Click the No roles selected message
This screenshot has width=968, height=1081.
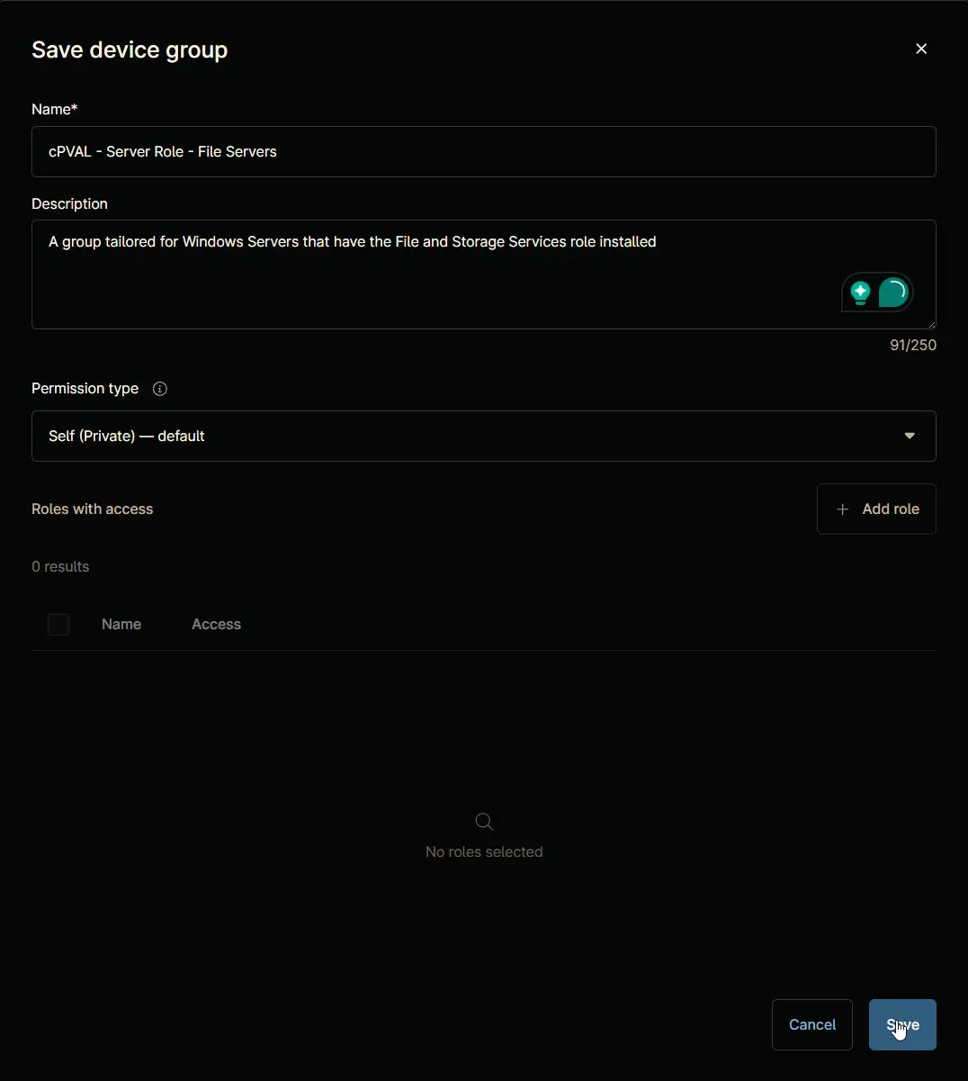[x=484, y=851]
